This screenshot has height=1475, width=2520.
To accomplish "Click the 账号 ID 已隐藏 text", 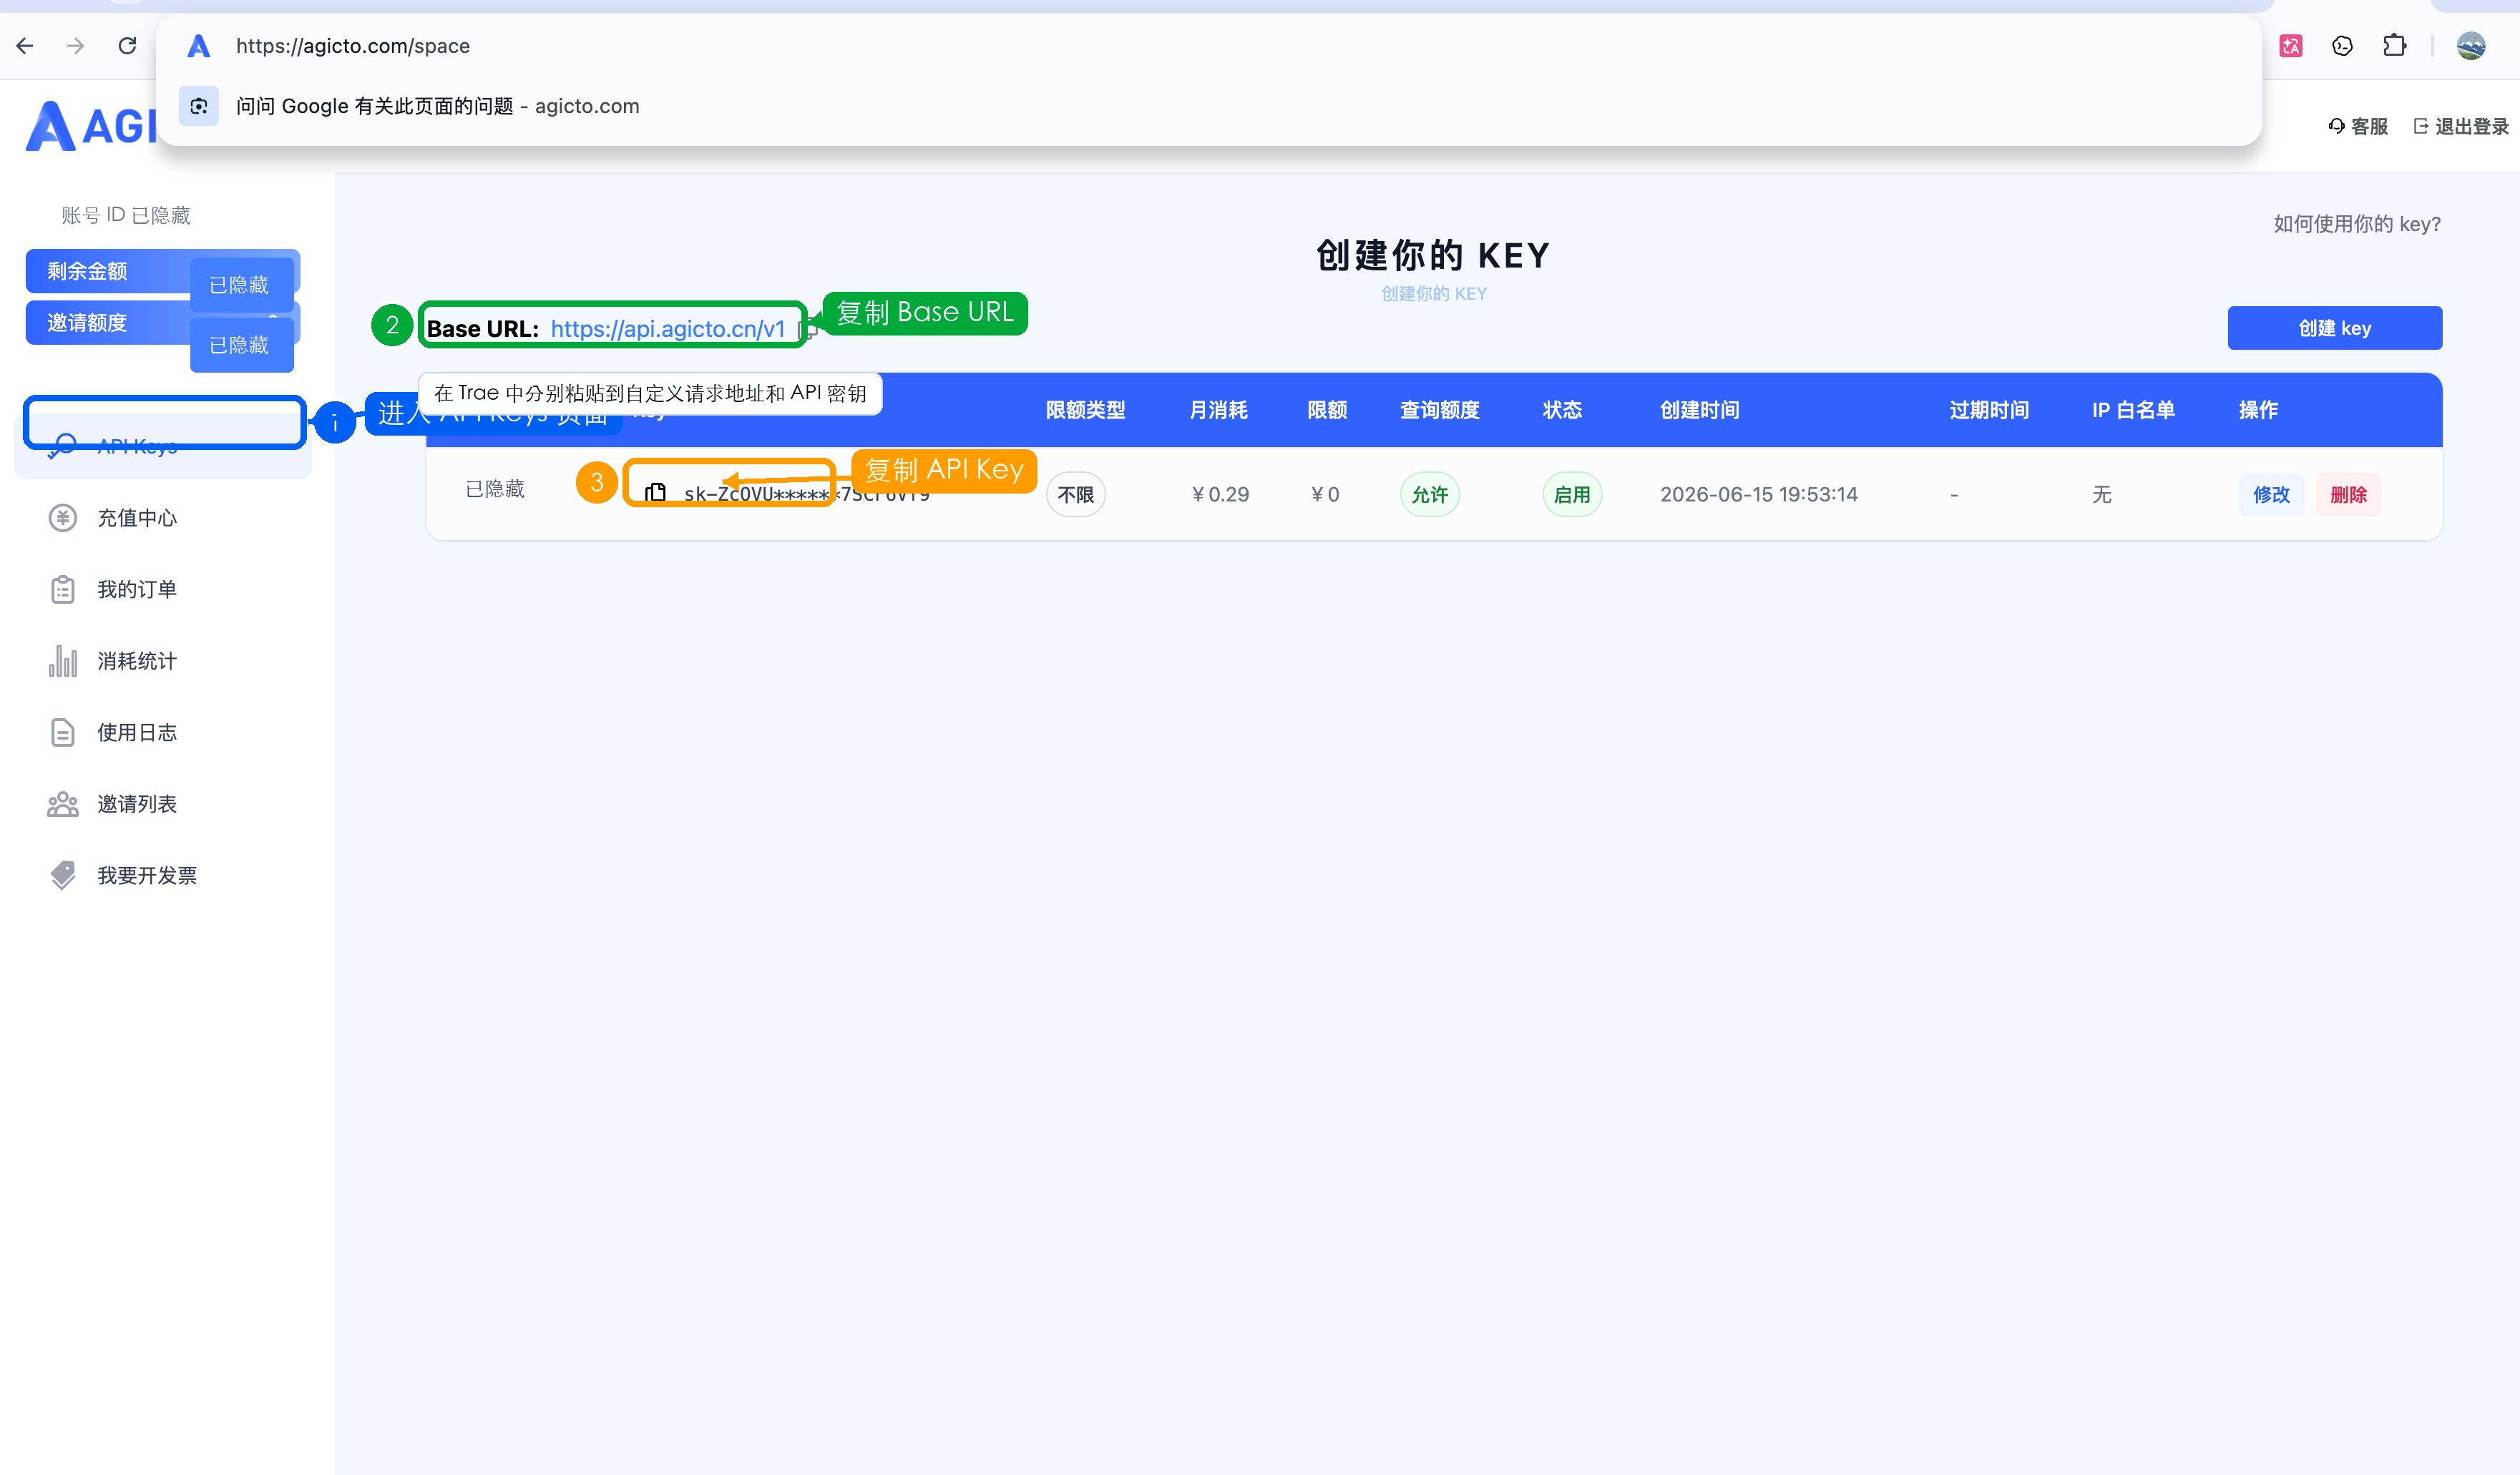I will coord(126,215).
